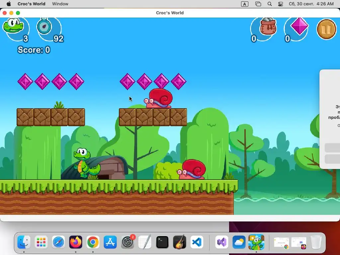Open the Weather app from the Dock
Viewport: 340px width, 255px height.
pyautogui.click(x=239, y=242)
